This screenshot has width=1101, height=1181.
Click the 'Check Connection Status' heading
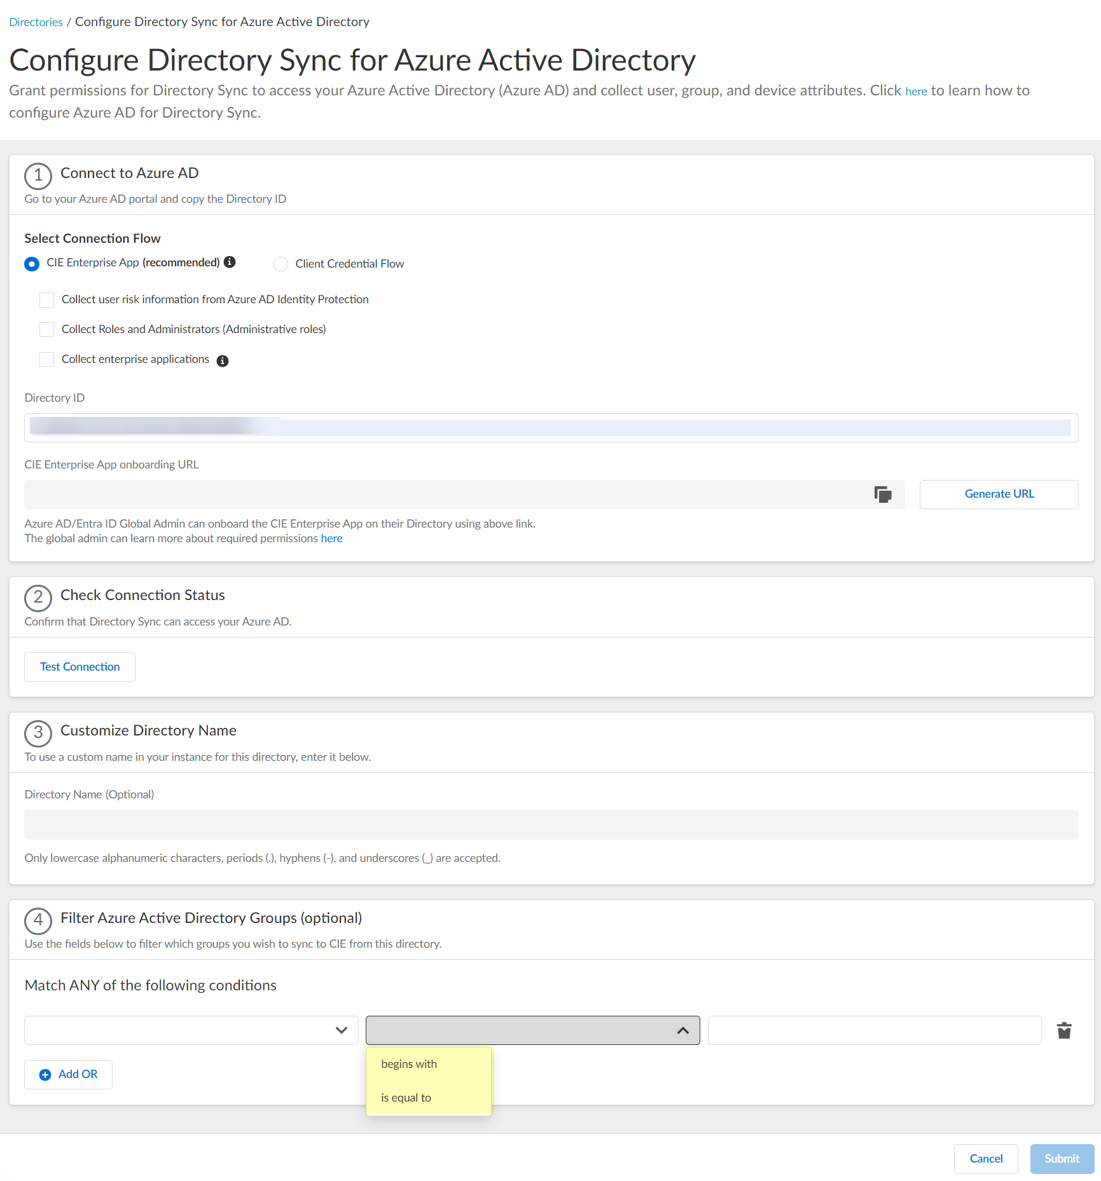[x=142, y=595]
